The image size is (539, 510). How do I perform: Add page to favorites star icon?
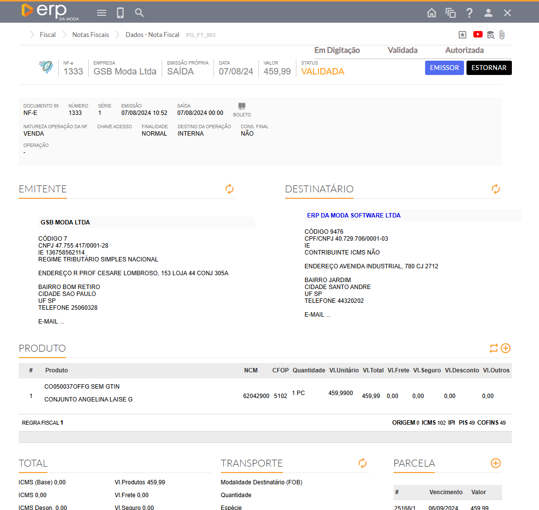463,35
